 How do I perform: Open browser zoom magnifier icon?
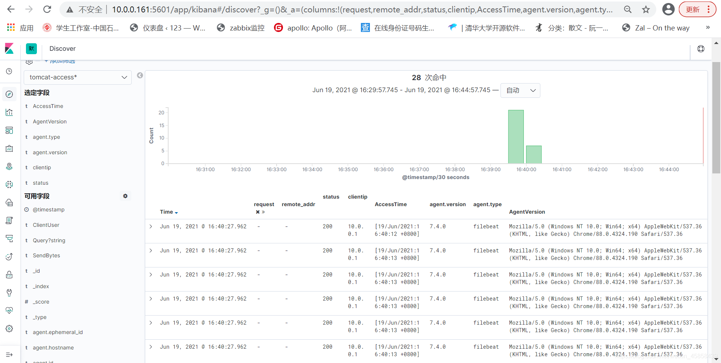pos(628,9)
